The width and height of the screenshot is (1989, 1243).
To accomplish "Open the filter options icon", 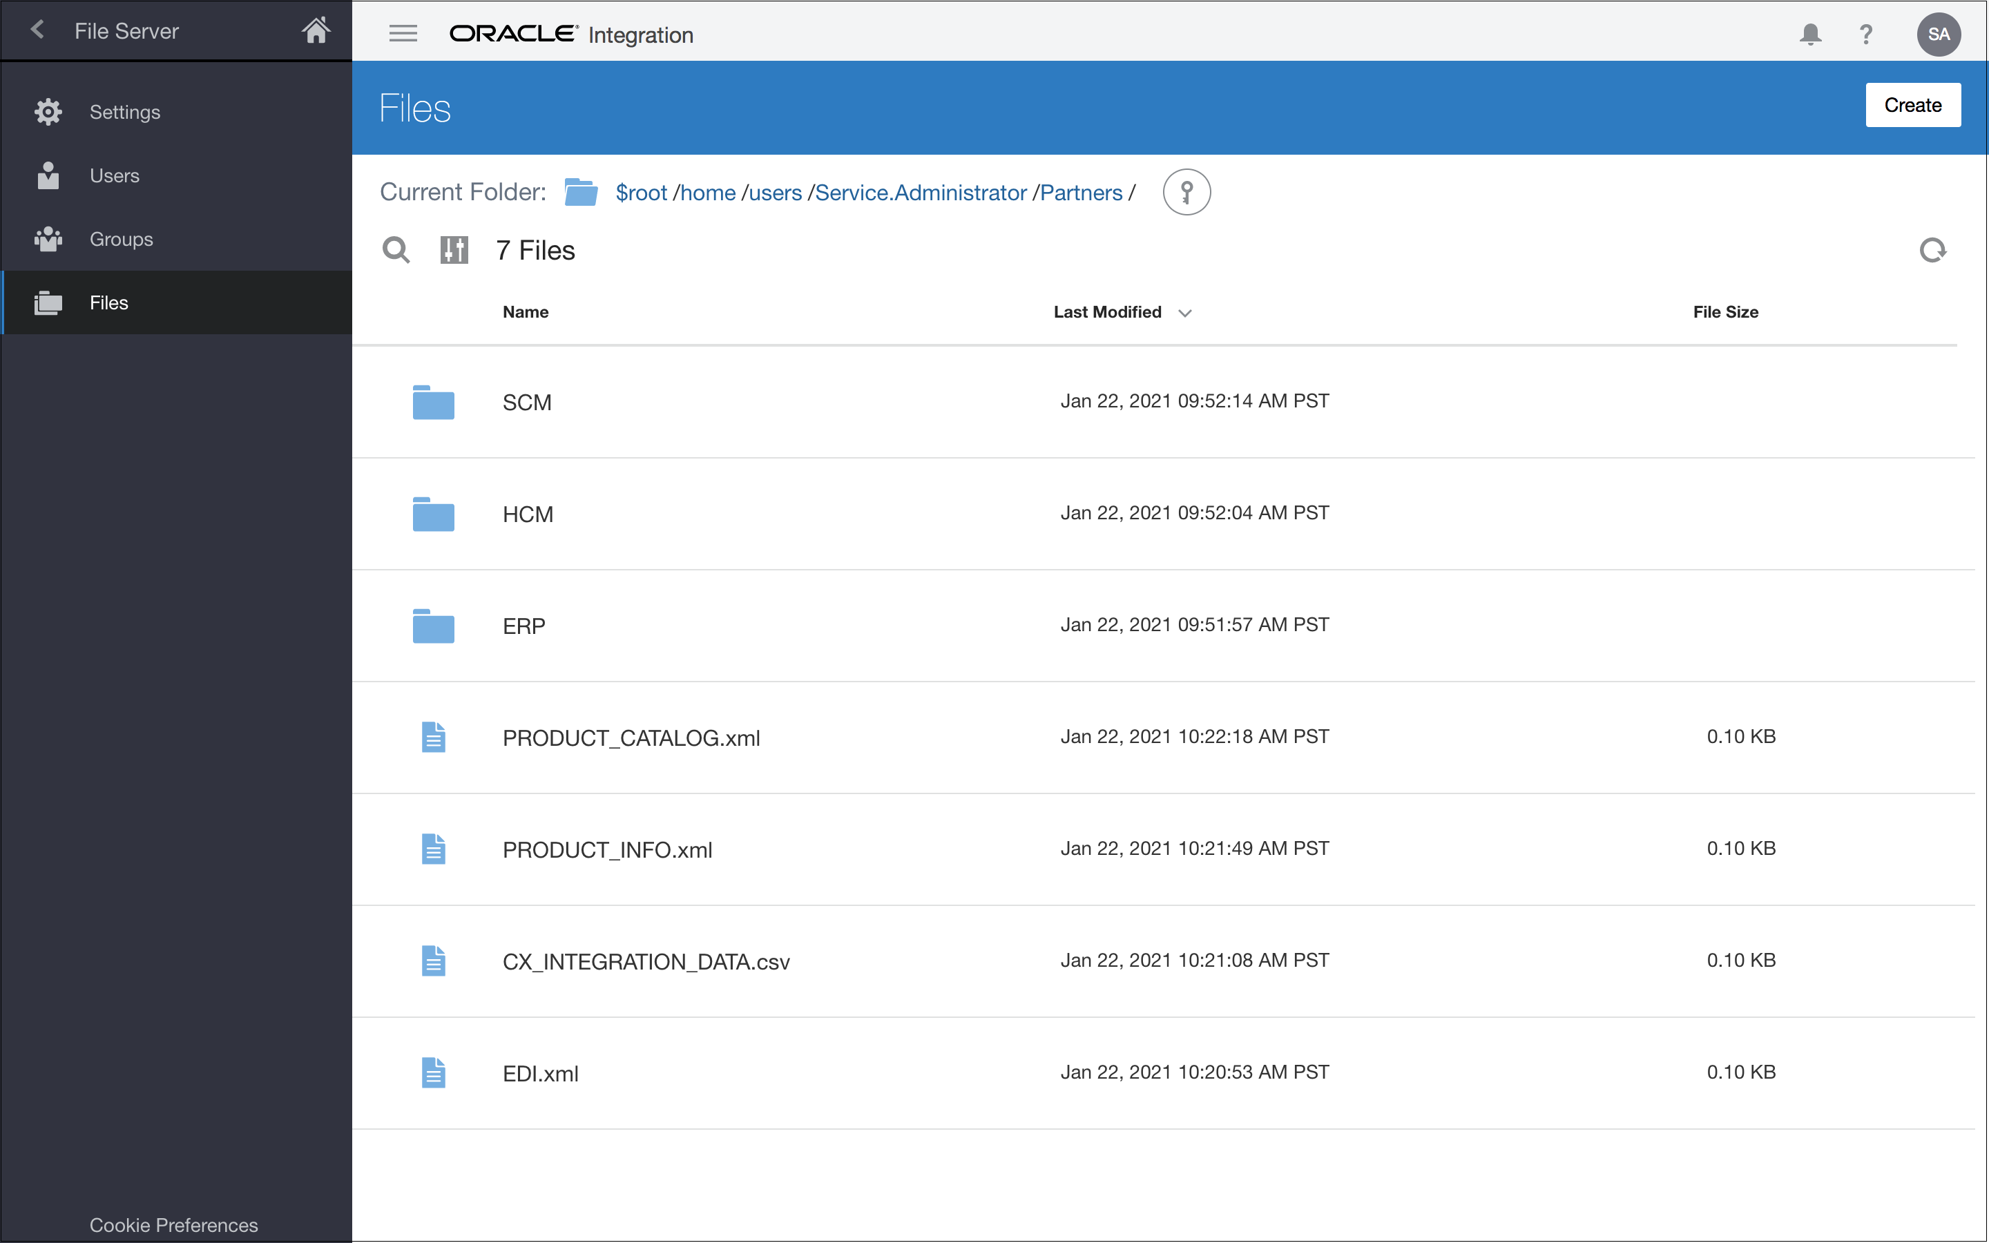I will coord(454,250).
